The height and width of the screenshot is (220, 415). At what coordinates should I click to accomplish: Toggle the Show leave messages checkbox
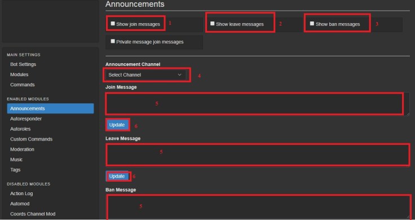213,24
